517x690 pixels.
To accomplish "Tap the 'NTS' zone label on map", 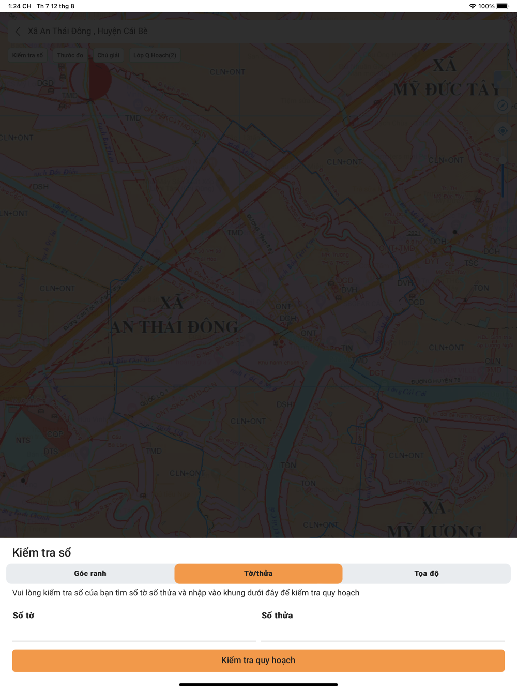I will (23, 441).
